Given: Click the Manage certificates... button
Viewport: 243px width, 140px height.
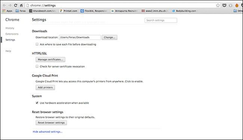Looking at the screenshot, I should (x=50, y=59).
